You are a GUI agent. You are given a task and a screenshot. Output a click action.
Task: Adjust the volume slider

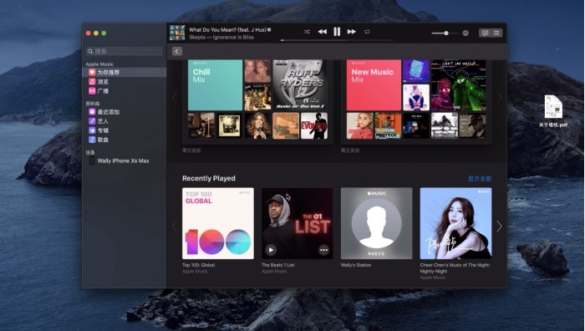tap(445, 33)
